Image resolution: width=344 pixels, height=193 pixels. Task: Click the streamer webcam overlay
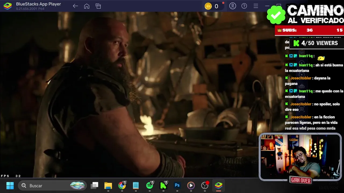coord(300,157)
